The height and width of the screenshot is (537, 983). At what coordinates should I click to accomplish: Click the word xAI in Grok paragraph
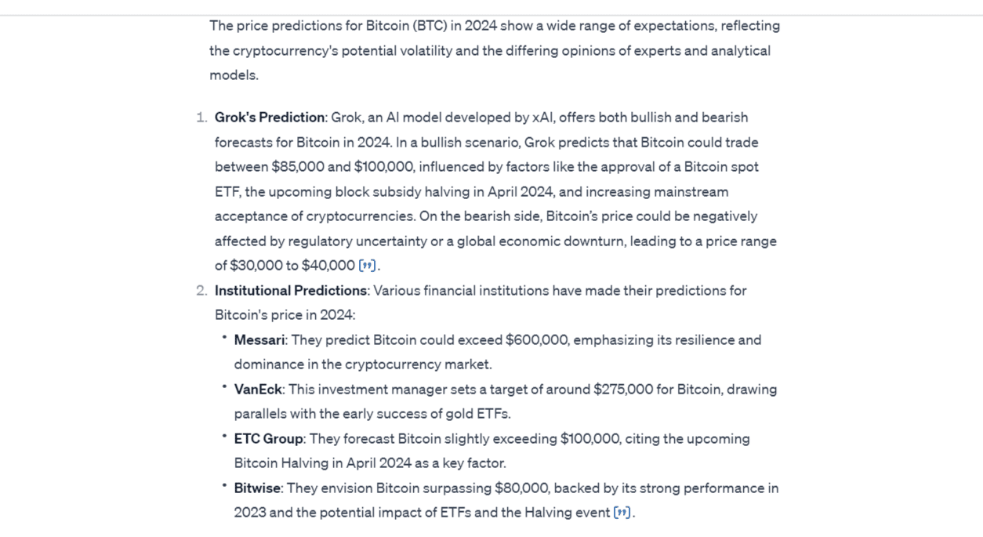[x=543, y=118]
